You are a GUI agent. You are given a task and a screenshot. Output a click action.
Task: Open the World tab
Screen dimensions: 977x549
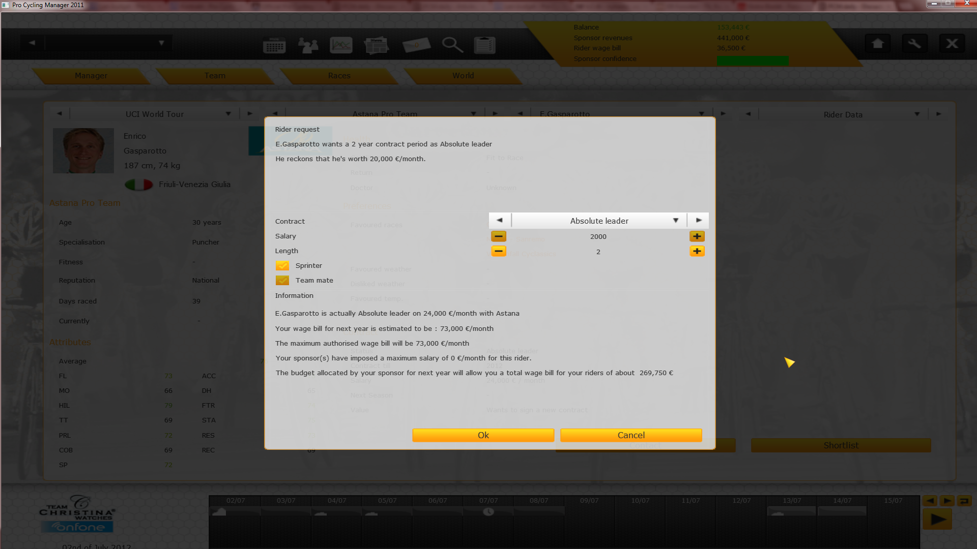point(463,76)
